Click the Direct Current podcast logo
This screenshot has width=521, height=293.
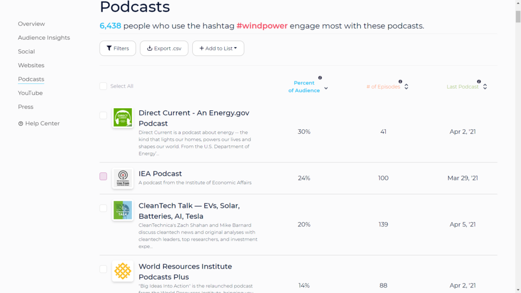coord(123,118)
